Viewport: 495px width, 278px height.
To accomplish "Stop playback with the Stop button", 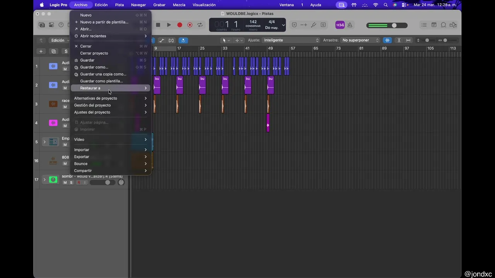I will (x=158, y=25).
